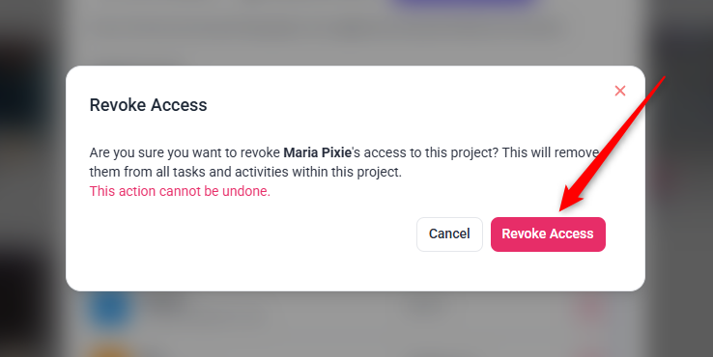Click the Cancel button
This screenshot has width=713, height=357.
[x=449, y=233]
